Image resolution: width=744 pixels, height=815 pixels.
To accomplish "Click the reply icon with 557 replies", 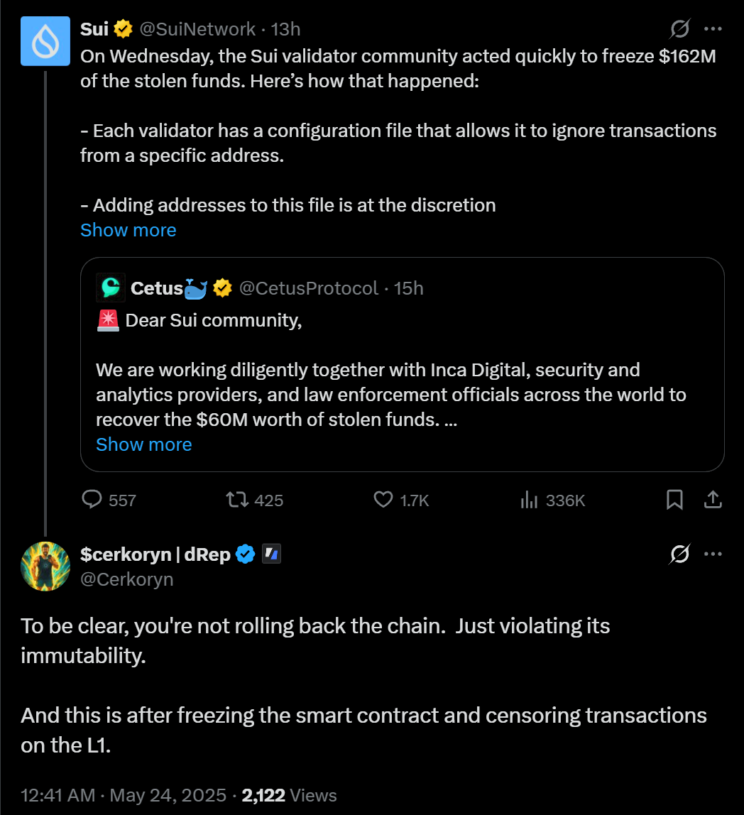I will [x=93, y=500].
